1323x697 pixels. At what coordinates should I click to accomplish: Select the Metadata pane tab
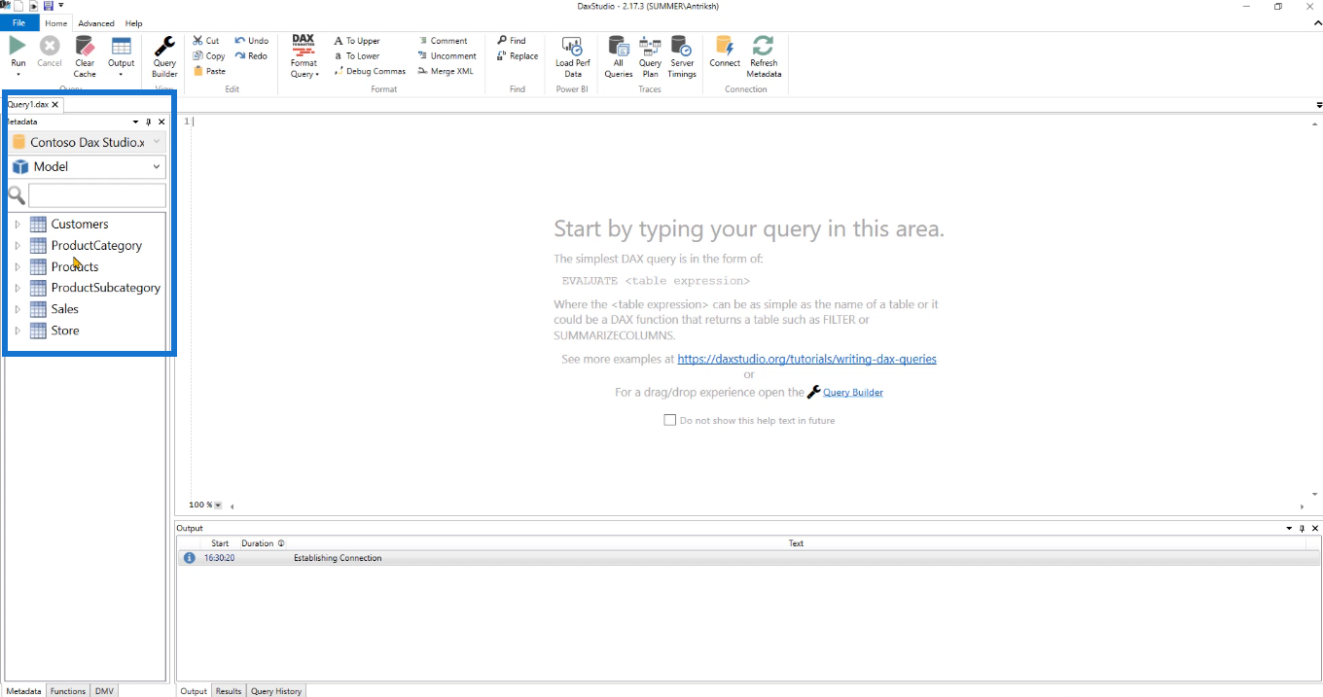coord(23,691)
